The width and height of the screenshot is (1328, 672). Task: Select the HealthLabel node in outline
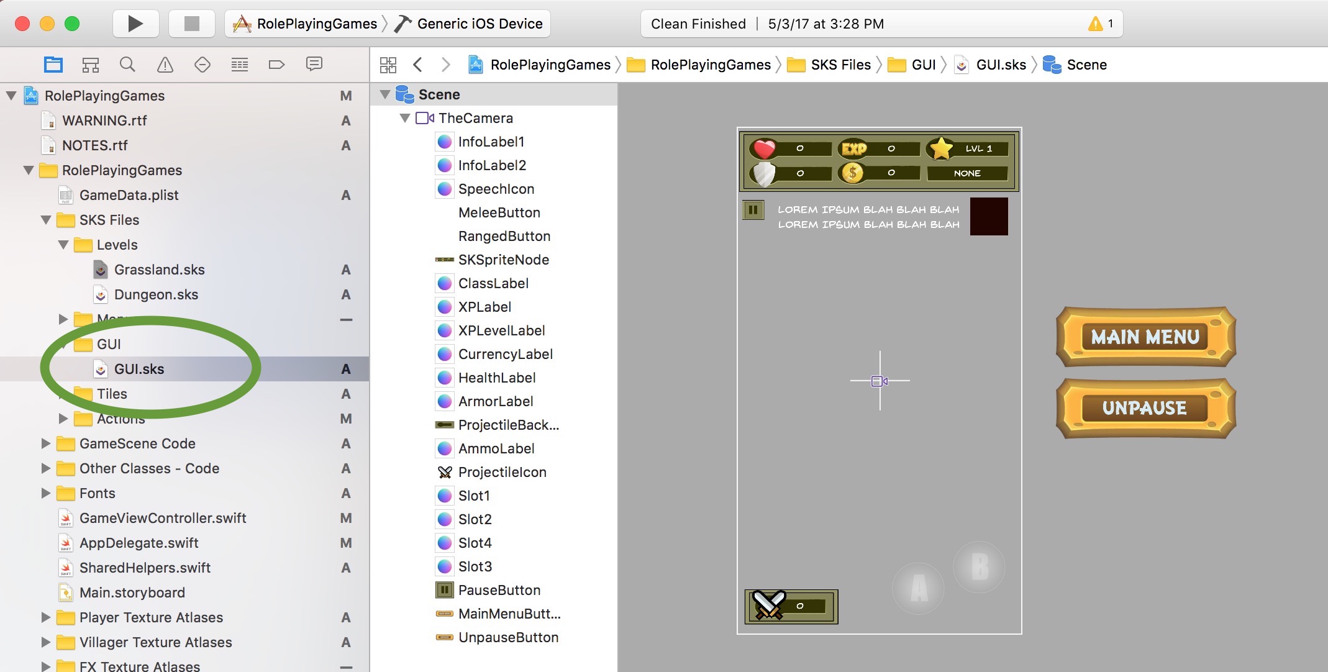pyautogui.click(x=496, y=378)
